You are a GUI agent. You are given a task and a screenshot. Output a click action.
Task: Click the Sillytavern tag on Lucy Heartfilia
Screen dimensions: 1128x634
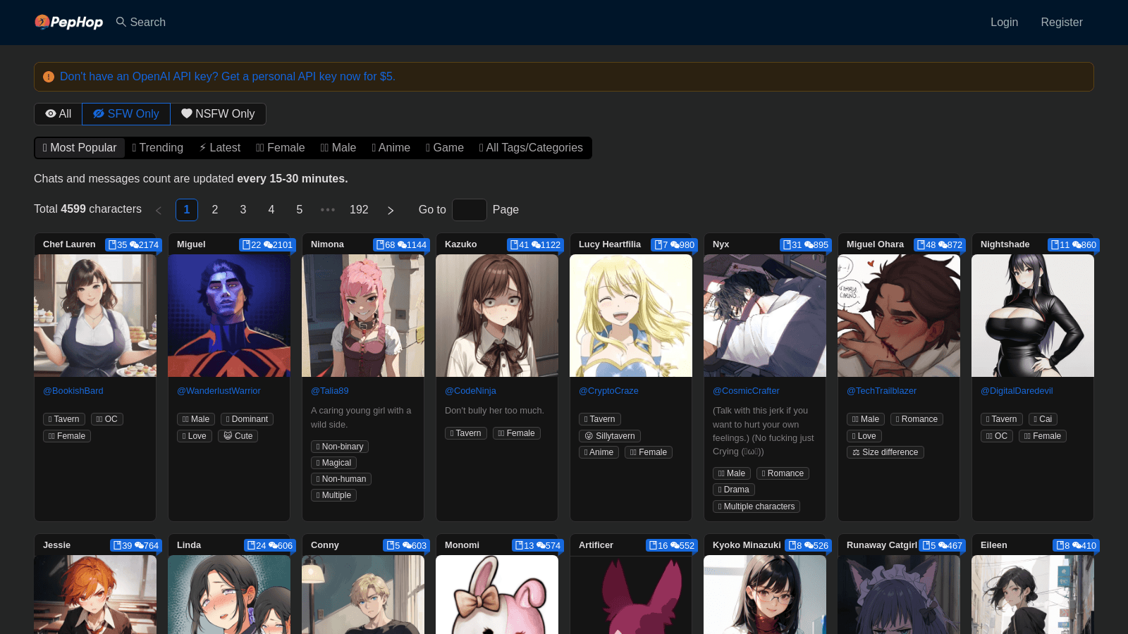tap(610, 436)
